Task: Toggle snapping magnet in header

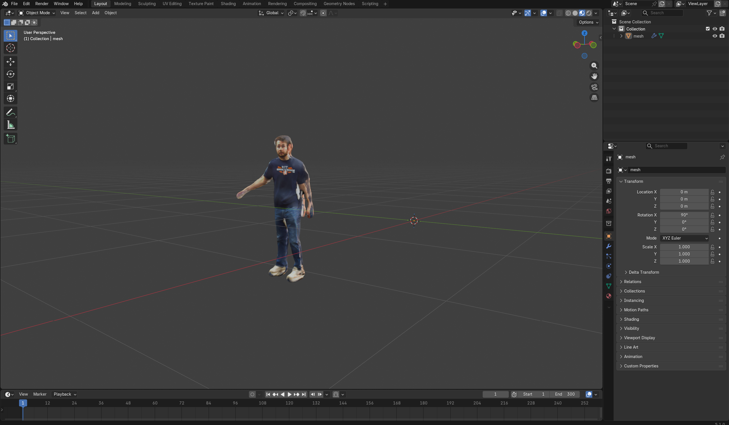Action: [303, 13]
